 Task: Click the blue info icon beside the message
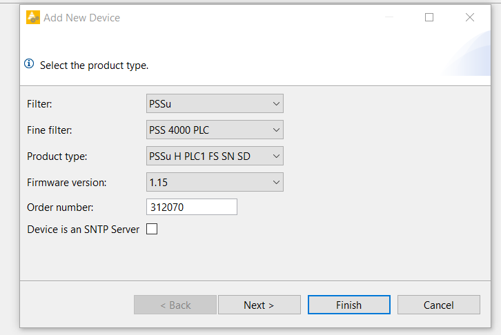tap(29, 64)
